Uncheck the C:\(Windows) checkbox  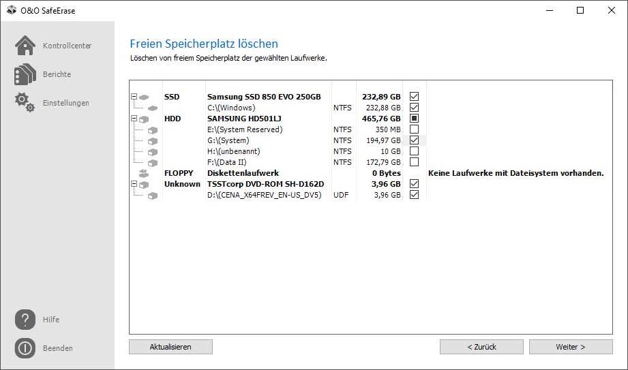pyautogui.click(x=414, y=107)
